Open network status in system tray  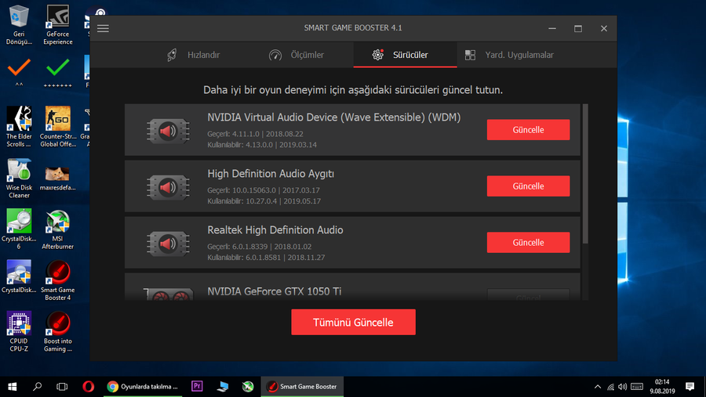(610, 387)
